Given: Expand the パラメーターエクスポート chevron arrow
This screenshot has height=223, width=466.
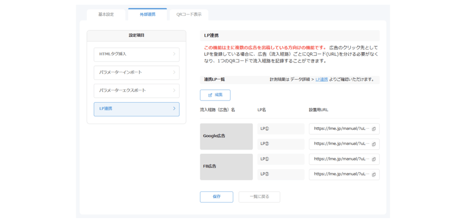Looking at the screenshot, I should [x=174, y=90].
